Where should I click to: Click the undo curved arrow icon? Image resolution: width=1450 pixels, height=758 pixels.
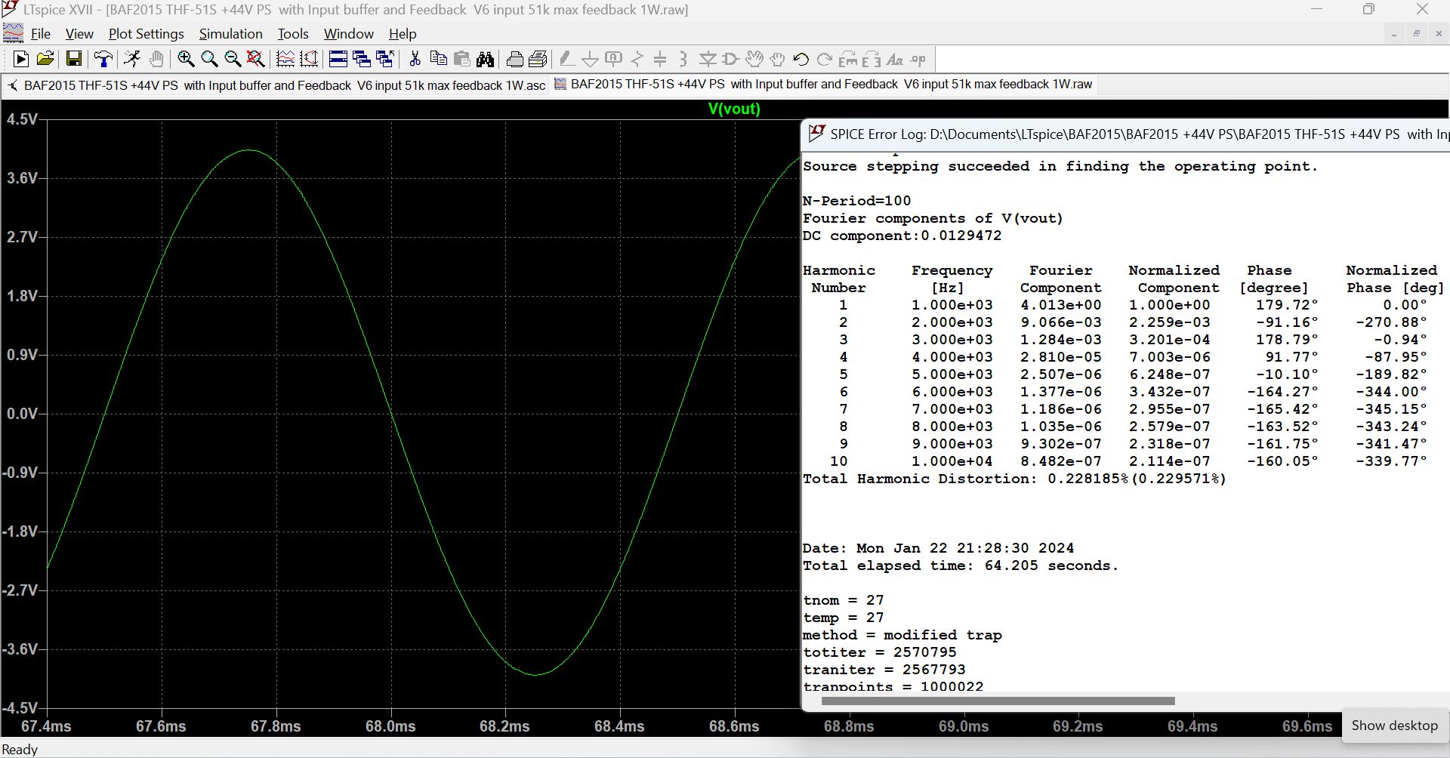point(801,59)
